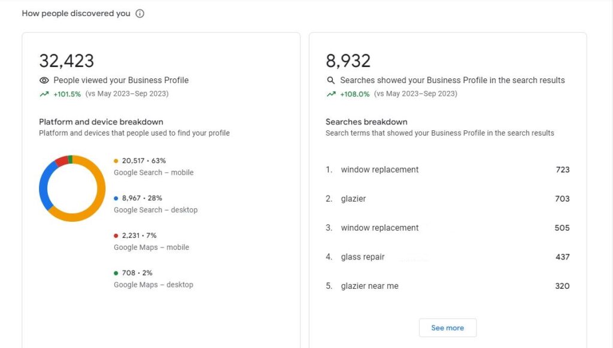
Task: Click the magnifier icon beside the searches label
Action: point(330,80)
